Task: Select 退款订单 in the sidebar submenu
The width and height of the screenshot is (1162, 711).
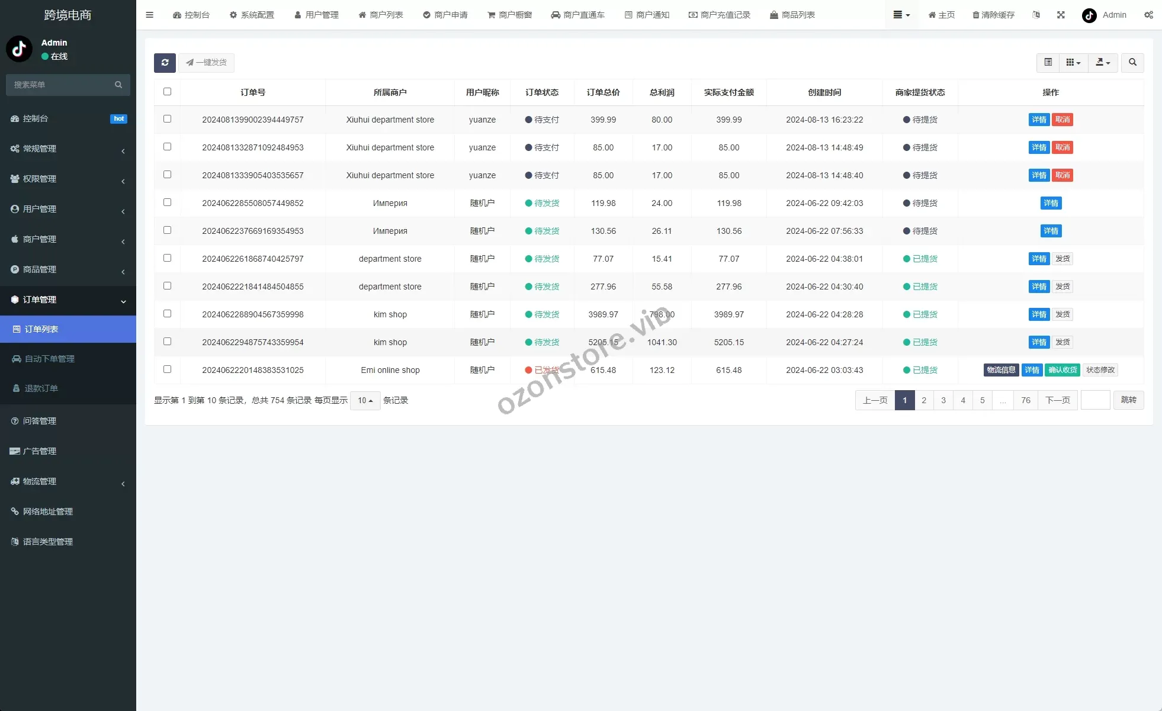Action: [41, 388]
